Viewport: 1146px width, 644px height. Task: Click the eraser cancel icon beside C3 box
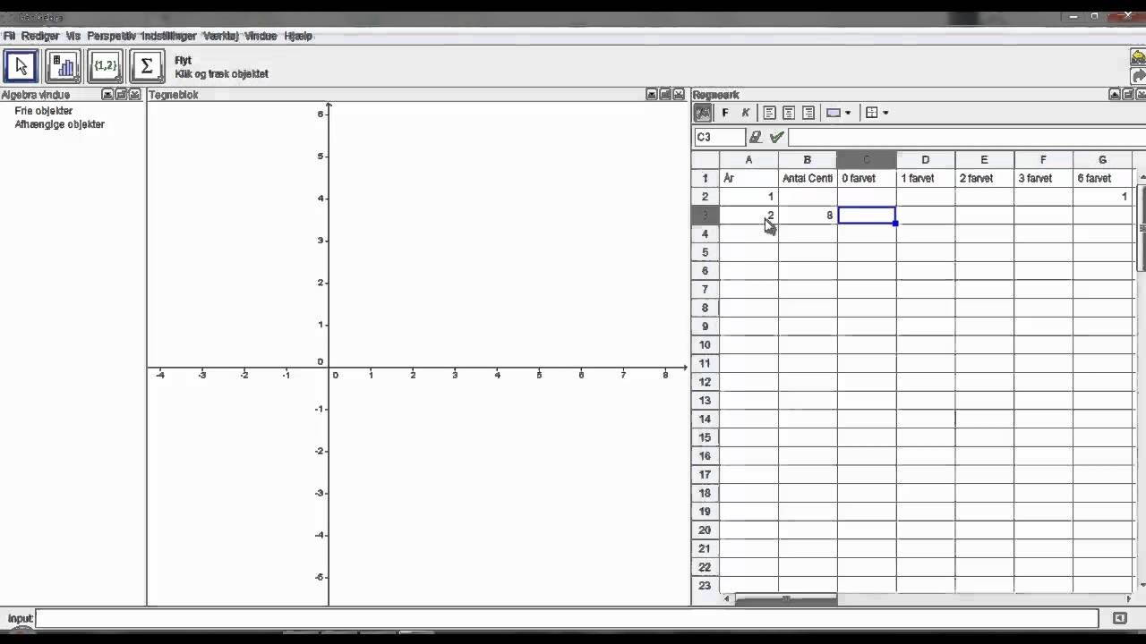pos(756,137)
